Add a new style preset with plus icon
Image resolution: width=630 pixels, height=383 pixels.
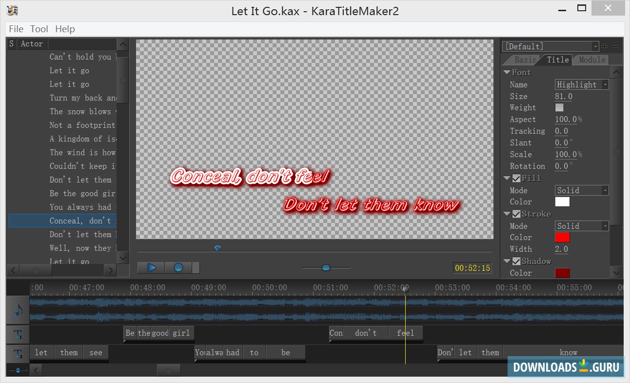point(605,46)
